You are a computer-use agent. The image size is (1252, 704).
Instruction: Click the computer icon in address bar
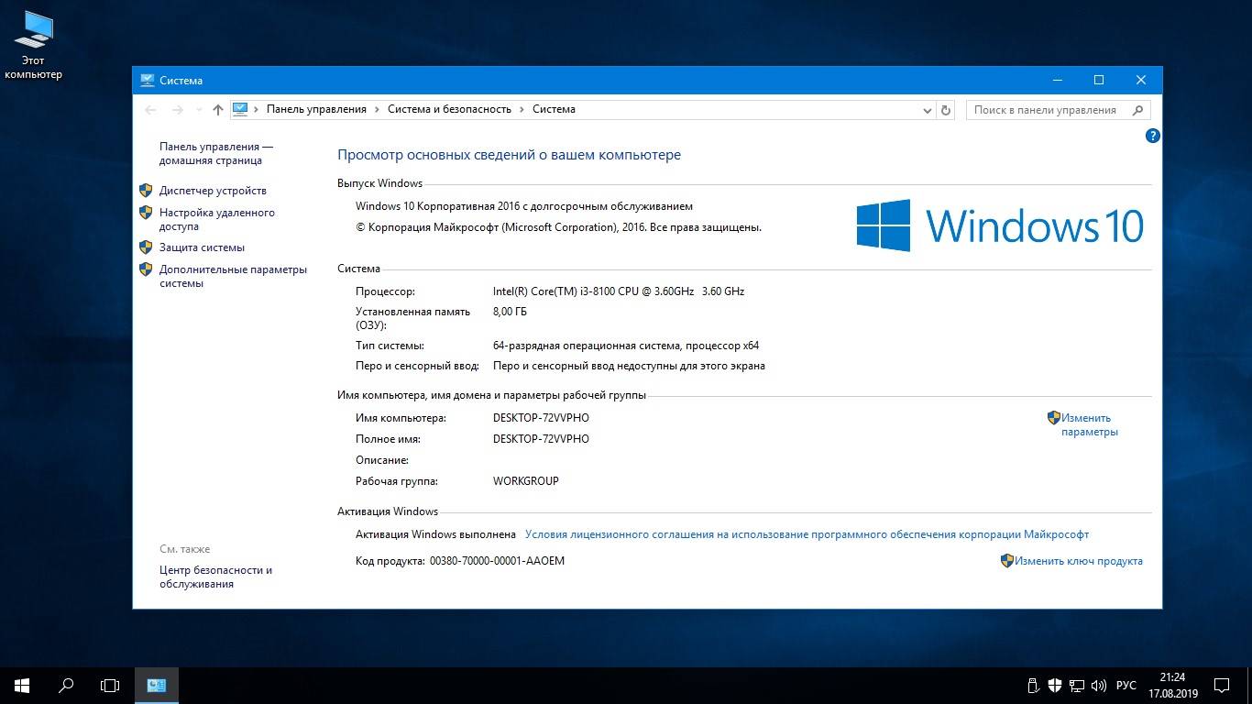coord(240,109)
